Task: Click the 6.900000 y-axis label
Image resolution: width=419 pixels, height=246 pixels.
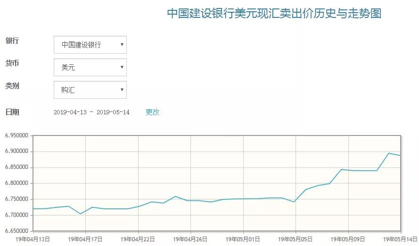Action: (16, 151)
